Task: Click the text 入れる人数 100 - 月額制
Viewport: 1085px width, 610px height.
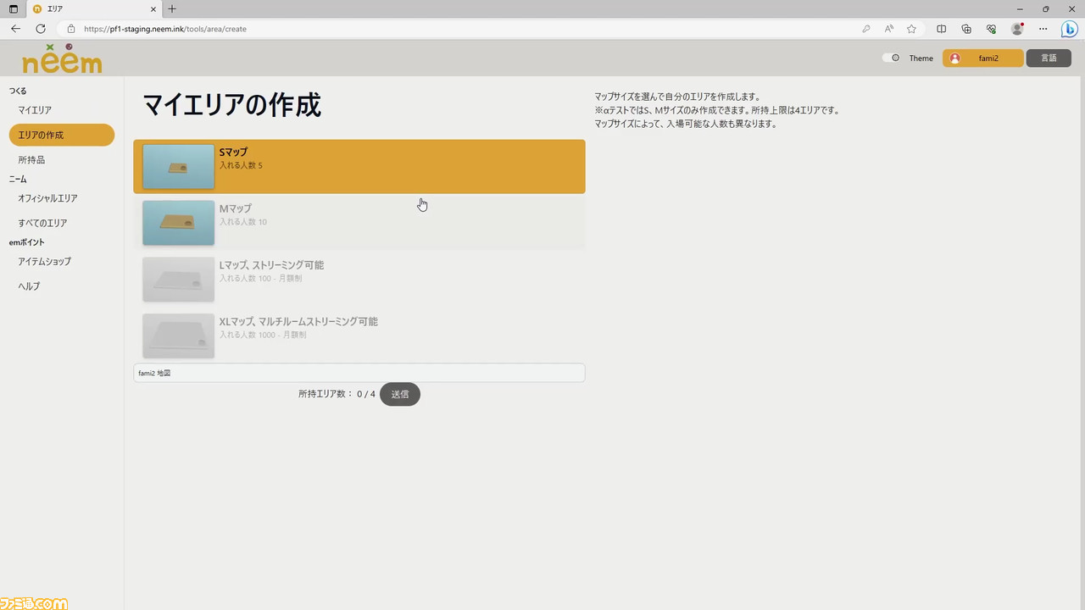Action: 260,278
